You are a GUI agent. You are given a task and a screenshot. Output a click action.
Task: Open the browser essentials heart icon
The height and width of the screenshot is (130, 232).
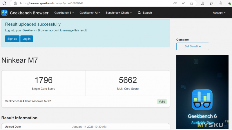coord(229,3)
